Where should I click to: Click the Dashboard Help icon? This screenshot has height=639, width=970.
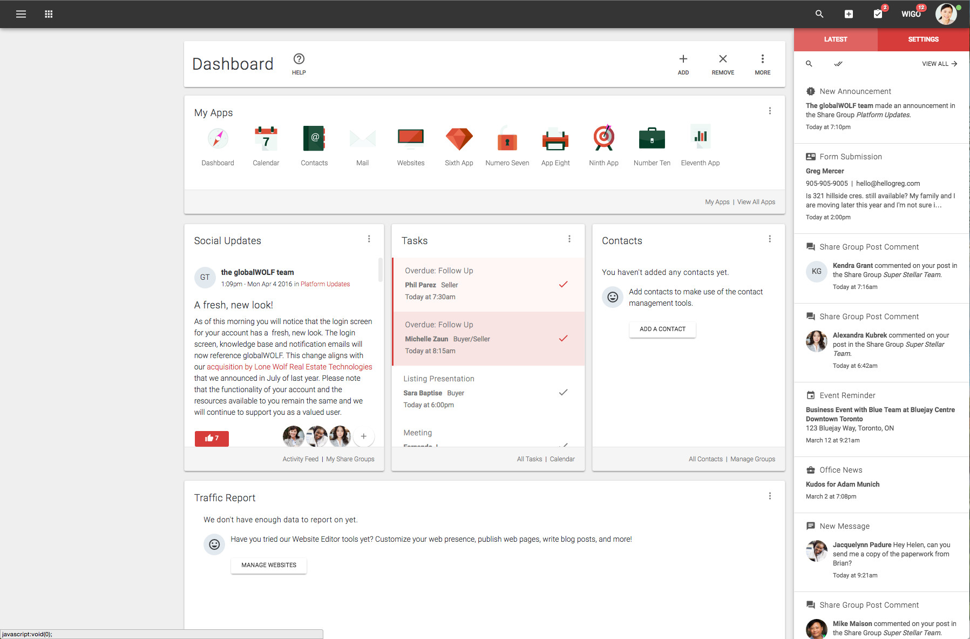point(299,64)
